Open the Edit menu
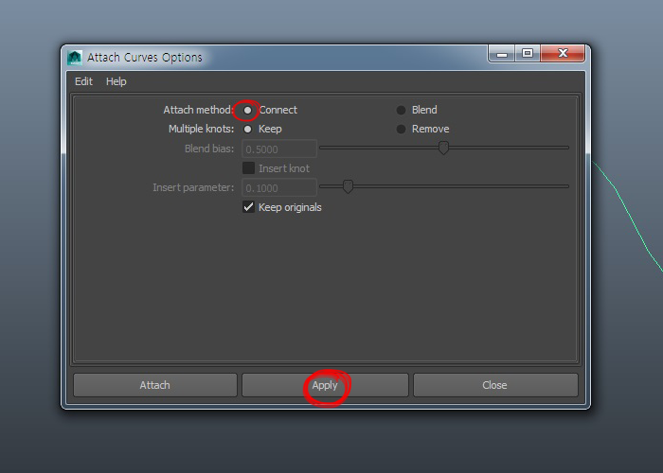The height and width of the screenshot is (473, 663). [83, 81]
